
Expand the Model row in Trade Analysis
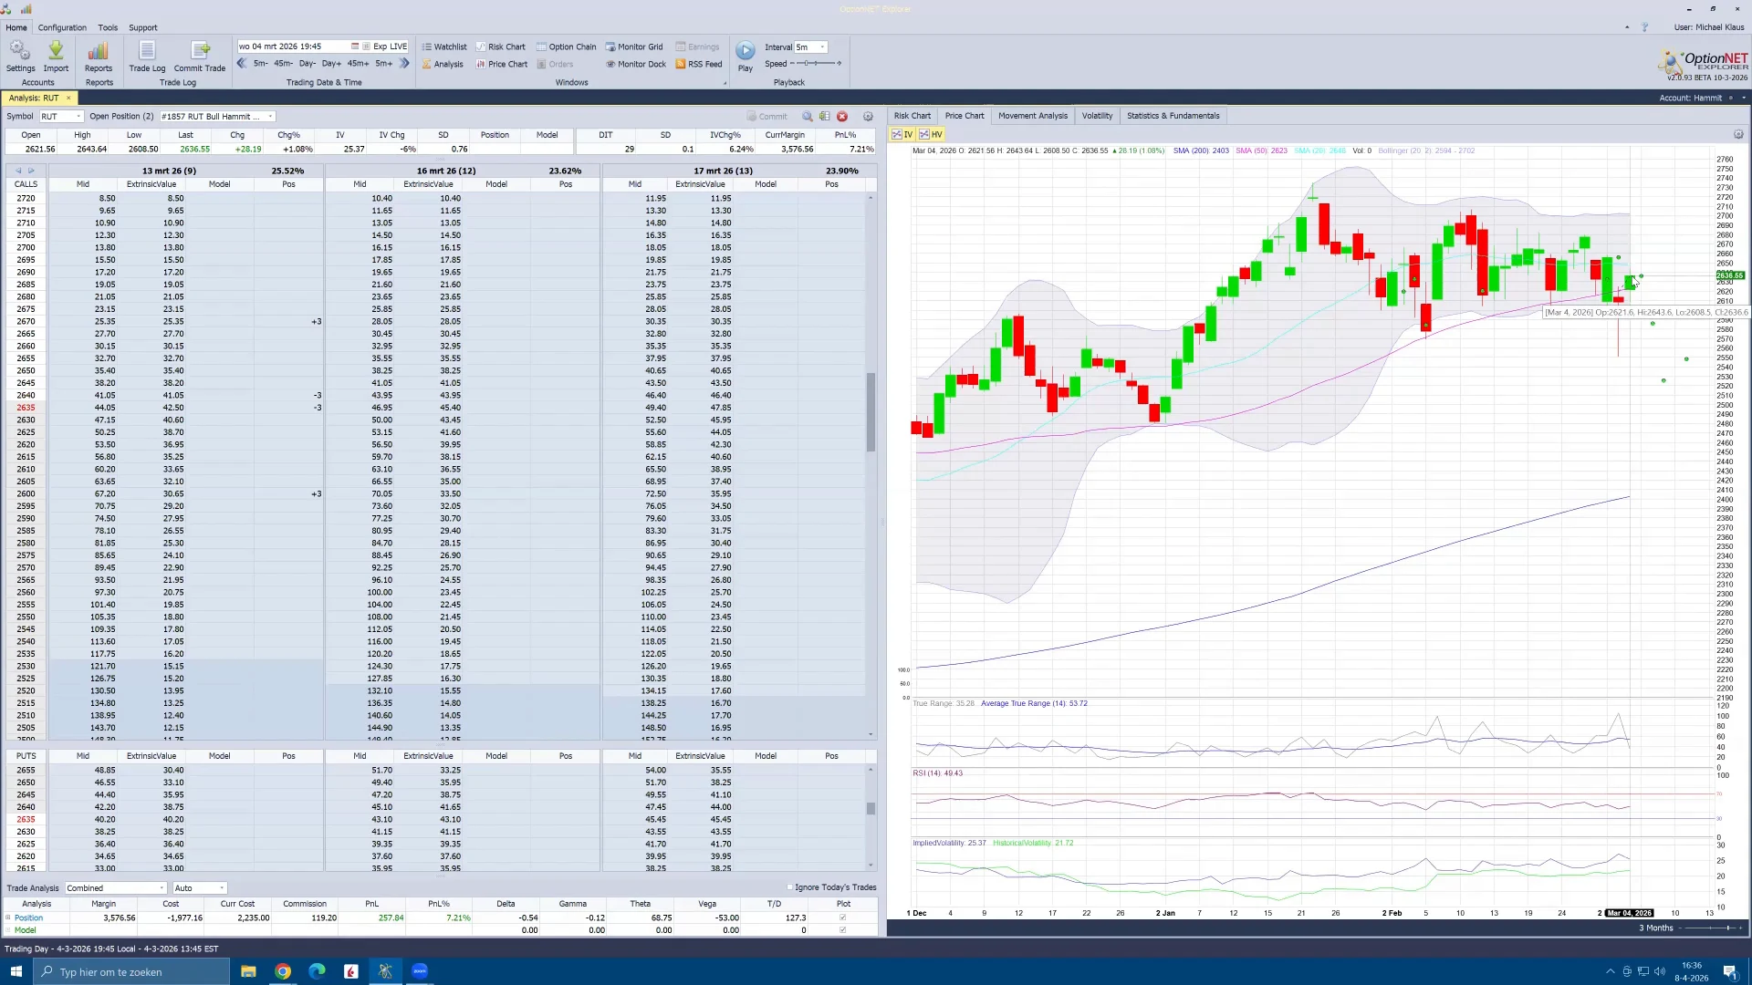[8, 930]
